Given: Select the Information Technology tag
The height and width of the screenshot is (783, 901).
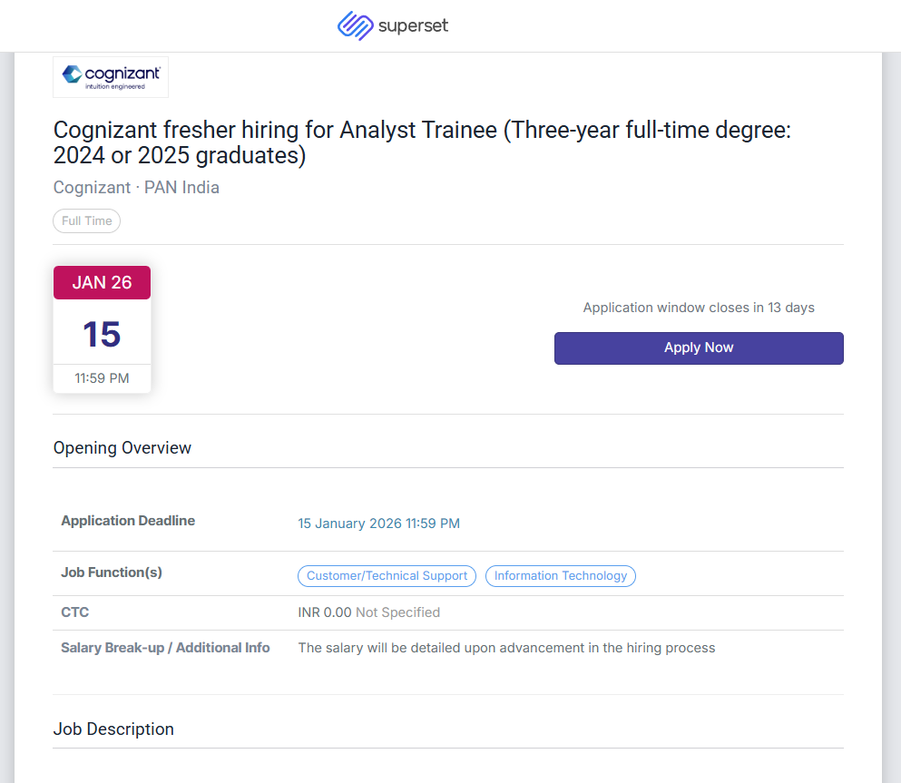Looking at the screenshot, I should (561, 576).
